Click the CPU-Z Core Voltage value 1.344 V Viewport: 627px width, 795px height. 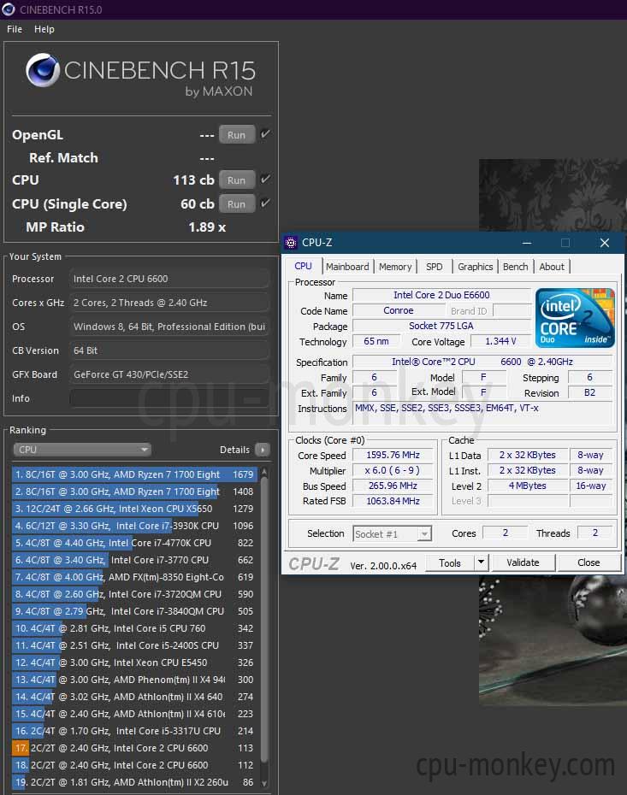(x=500, y=342)
